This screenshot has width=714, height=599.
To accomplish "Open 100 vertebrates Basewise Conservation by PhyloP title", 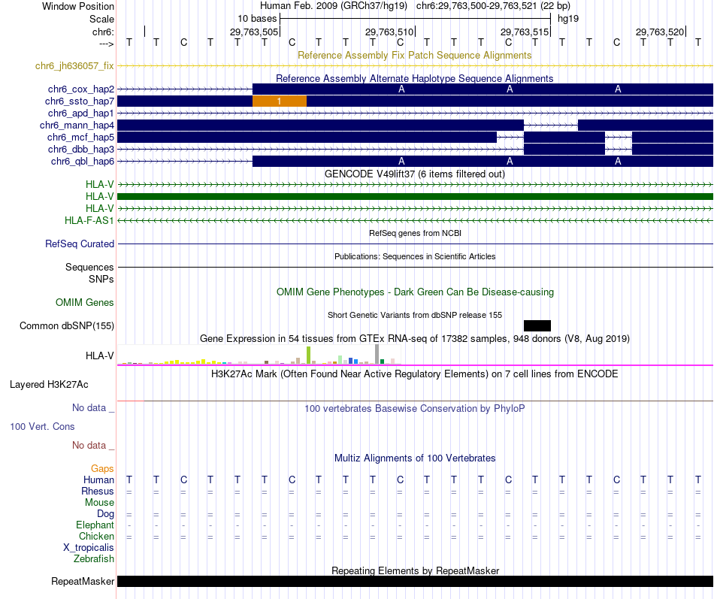I will click(x=414, y=409).
